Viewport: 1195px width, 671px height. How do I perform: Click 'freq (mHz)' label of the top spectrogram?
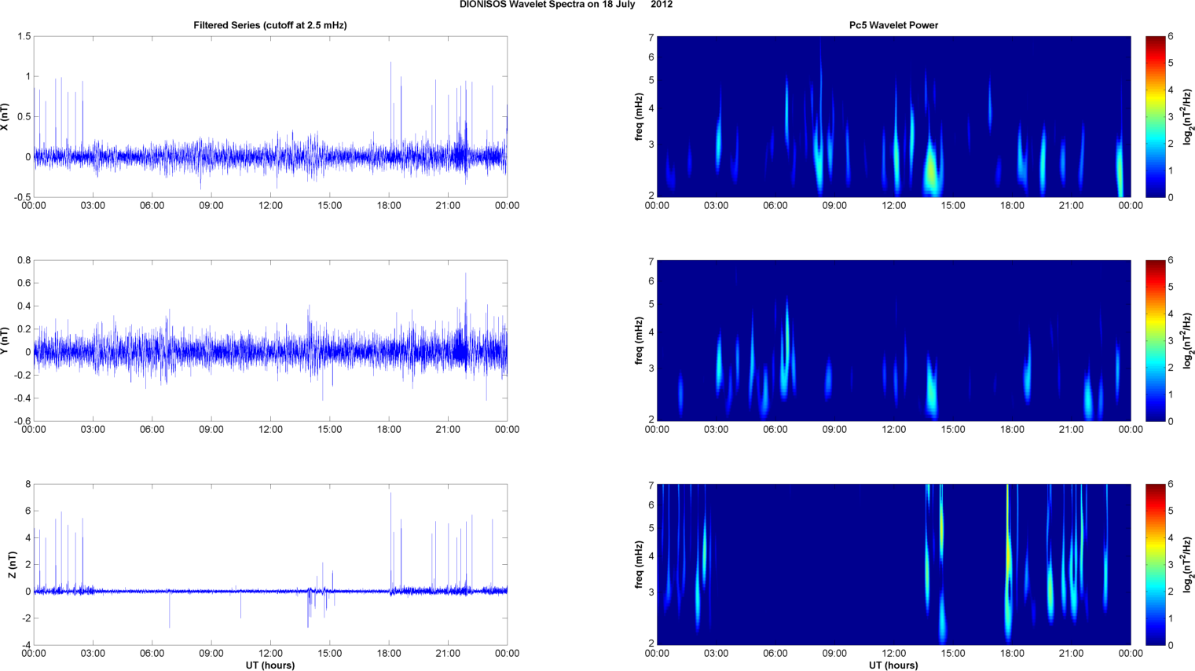[640, 116]
